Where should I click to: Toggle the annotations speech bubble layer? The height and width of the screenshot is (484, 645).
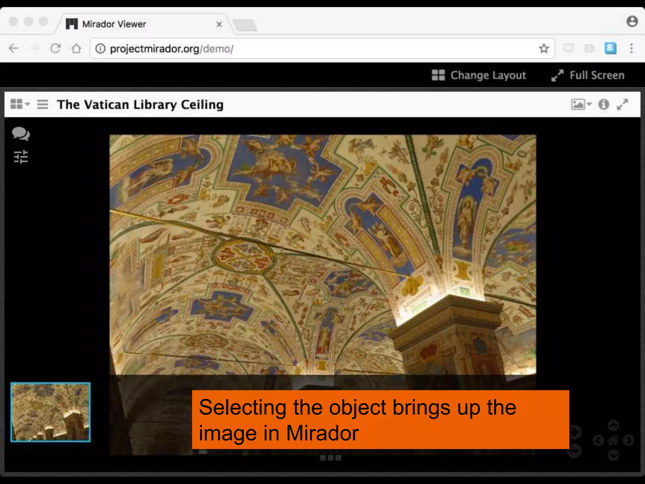pyautogui.click(x=21, y=134)
